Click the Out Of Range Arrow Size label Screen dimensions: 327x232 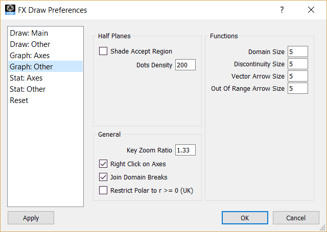coord(248,89)
